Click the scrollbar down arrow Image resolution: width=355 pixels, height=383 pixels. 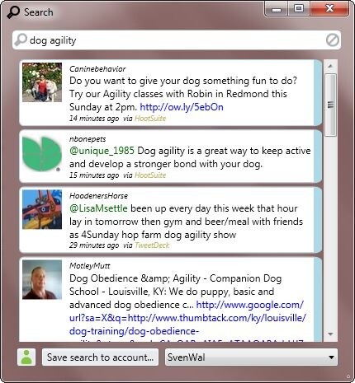pyautogui.click(x=331, y=334)
